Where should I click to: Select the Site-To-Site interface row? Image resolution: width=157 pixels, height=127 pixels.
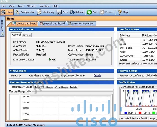[x=138, y=48]
